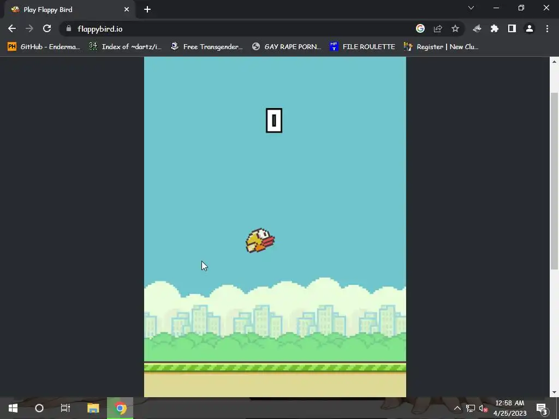Click the score counter showing 0
The image size is (559, 419).
(274, 121)
